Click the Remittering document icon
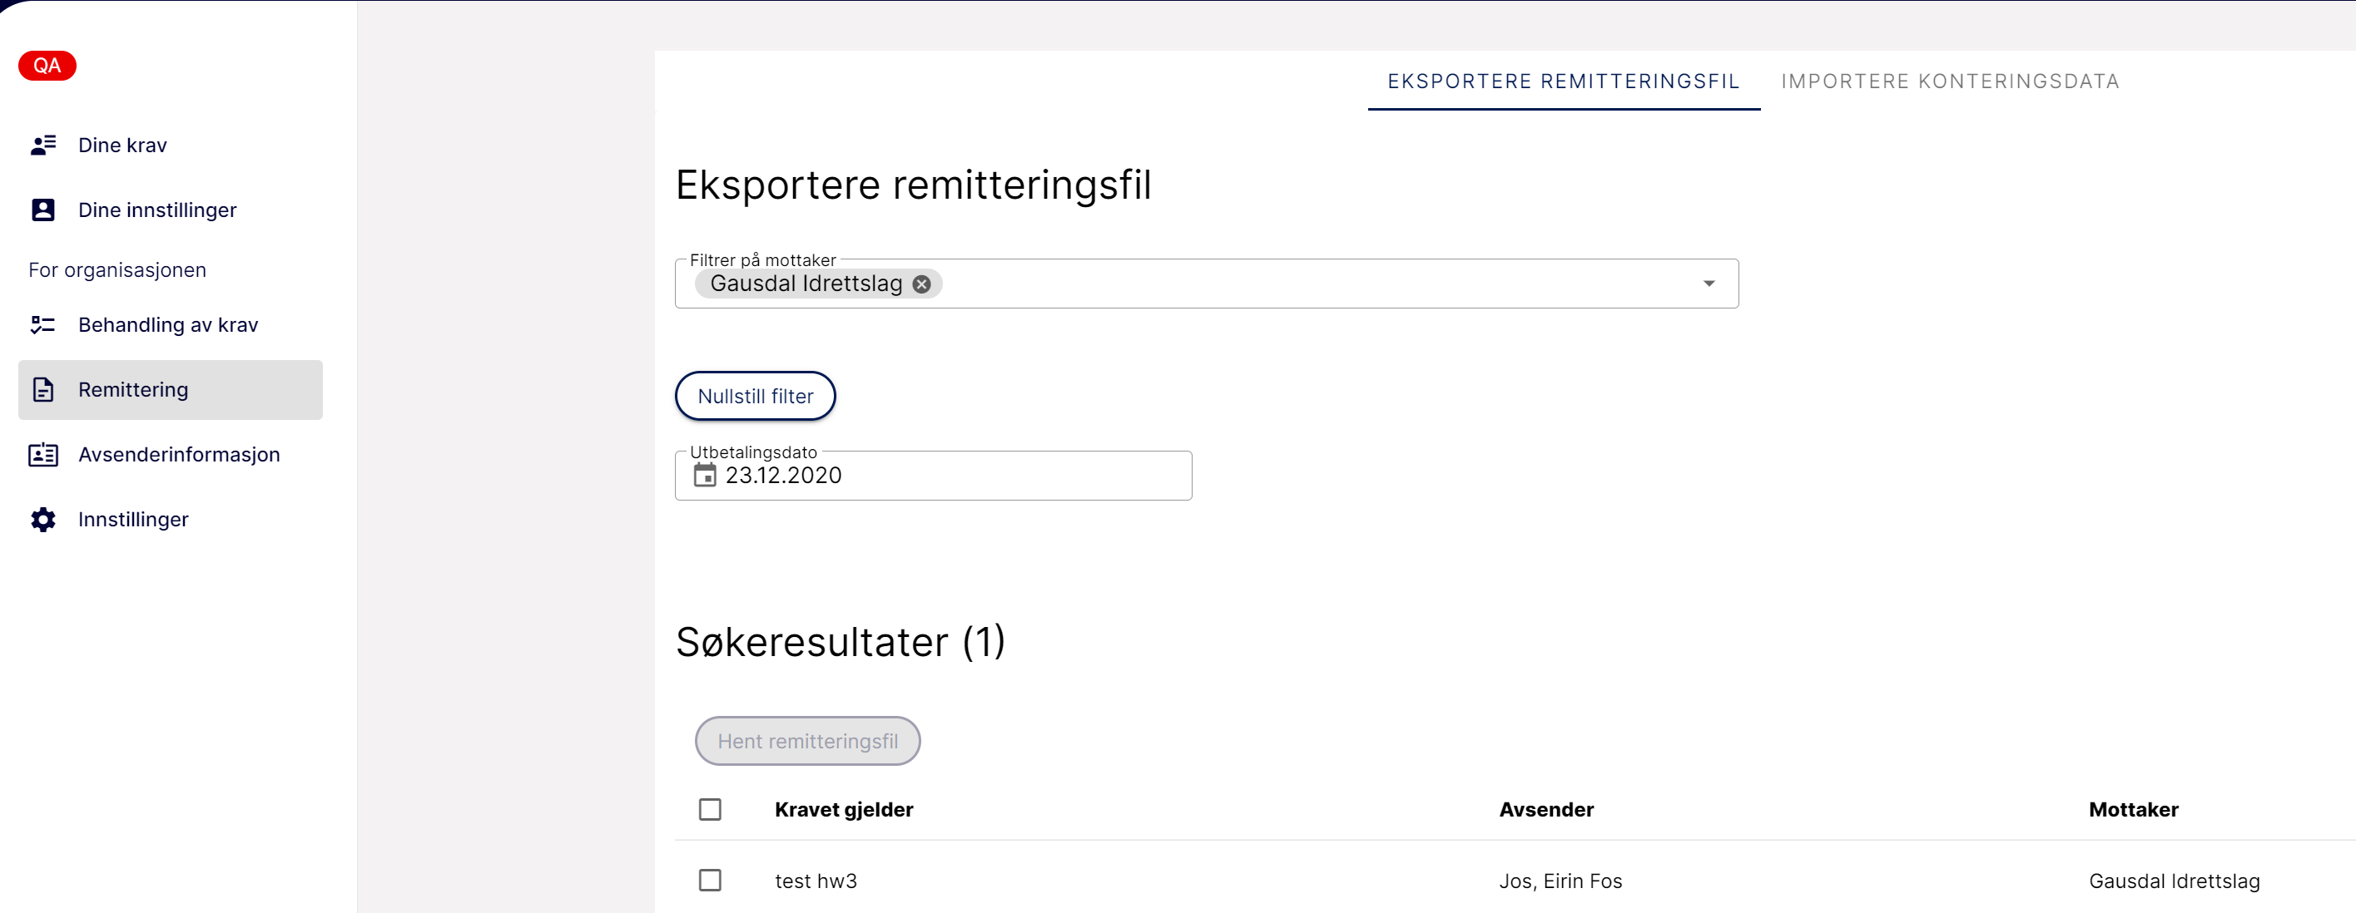 point(43,389)
